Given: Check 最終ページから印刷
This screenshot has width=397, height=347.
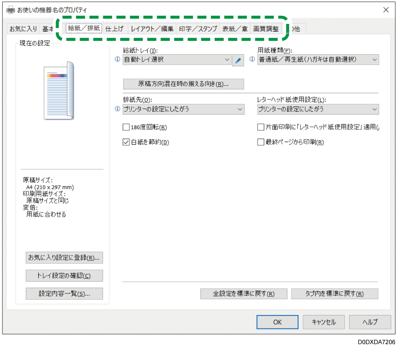Looking at the screenshot, I should (x=261, y=142).
